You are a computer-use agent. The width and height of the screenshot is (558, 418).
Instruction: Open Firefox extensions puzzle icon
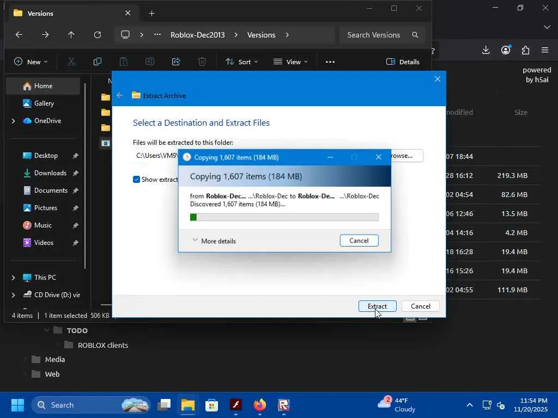(525, 50)
